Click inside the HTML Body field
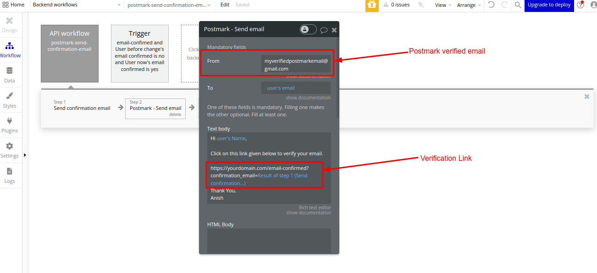597x273 pixels. tap(269, 240)
